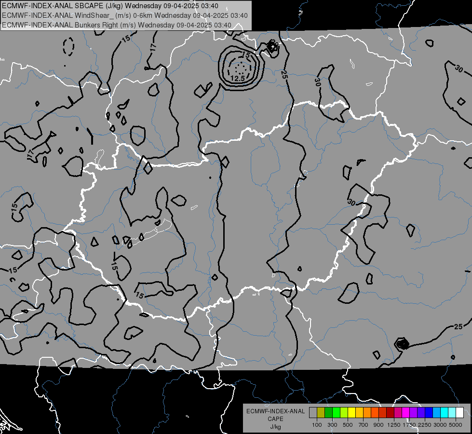Viewport: 472px width, 434px height.
Task: Select the lime yellow-green legend swatch
Action: coord(344,412)
